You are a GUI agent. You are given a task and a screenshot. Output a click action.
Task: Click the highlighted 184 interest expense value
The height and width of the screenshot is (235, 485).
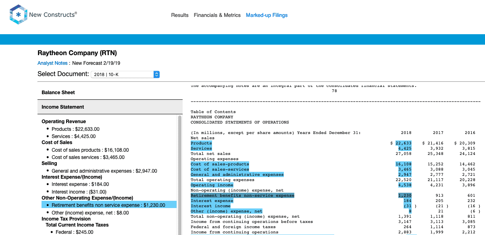(x=408, y=201)
